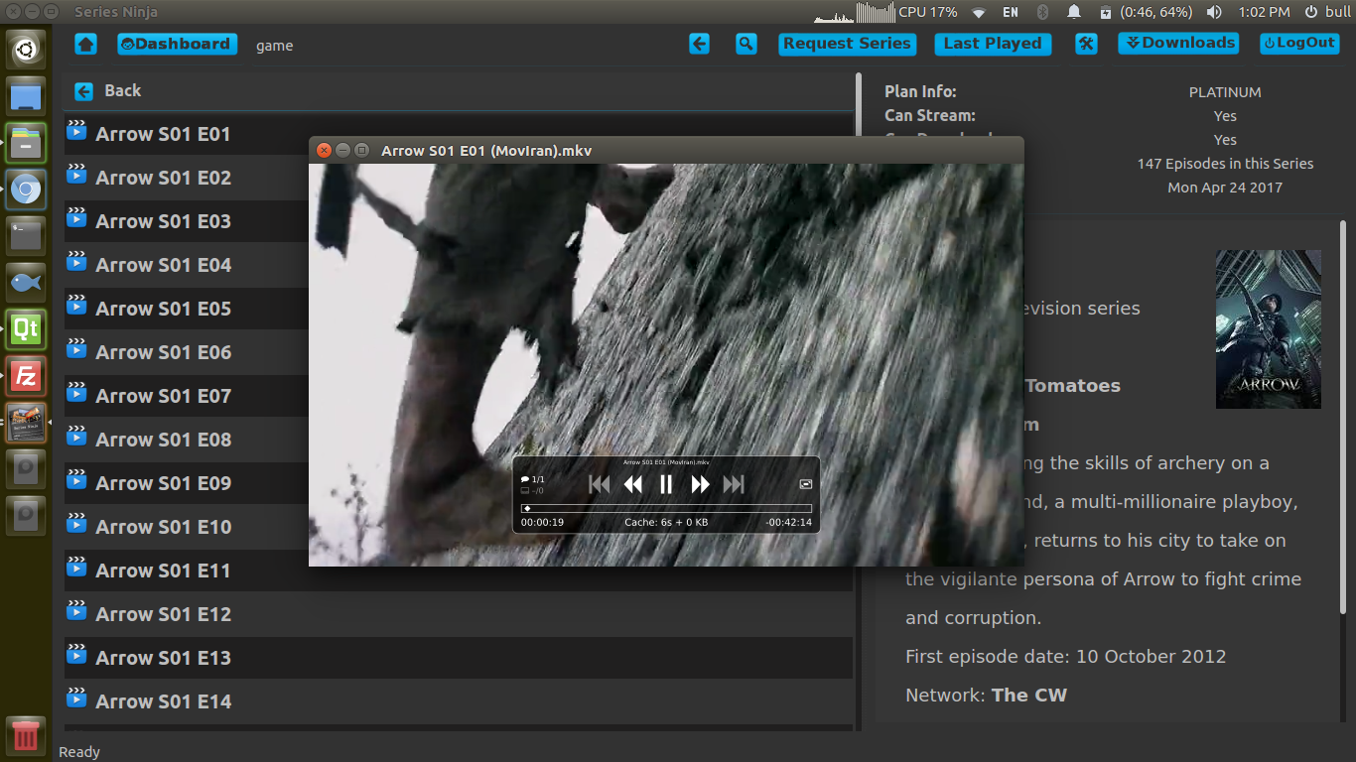This screenshot has width=1356, height=762.
Task: Open the notifications bell indicator
Action: [1074, 12]
